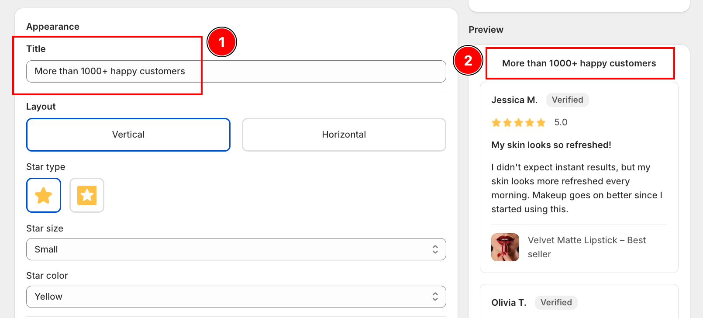Click the Layout label
This screenshot has height=318, width=703.
point(41,107)
